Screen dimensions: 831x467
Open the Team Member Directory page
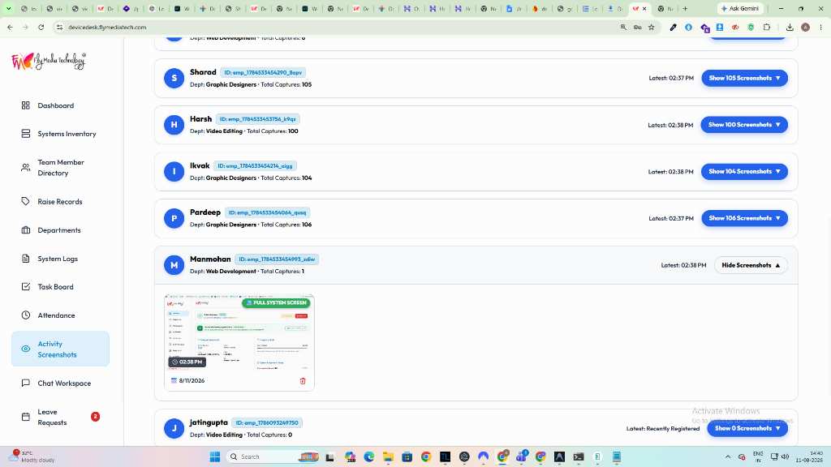point(60,168)
